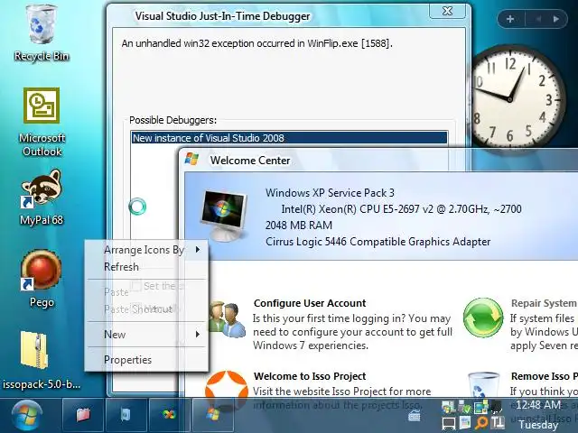Click the 2048 MB RAM text
578x433 pixels.
coord(299,226)
